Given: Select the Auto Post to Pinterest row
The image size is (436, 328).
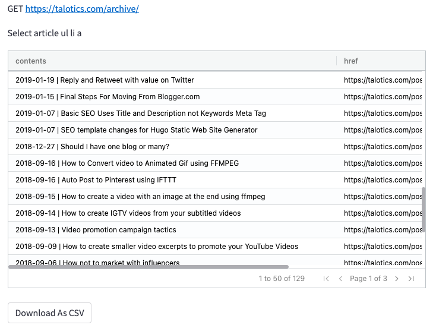Looking at the screenshot, I should click(96, 180).
